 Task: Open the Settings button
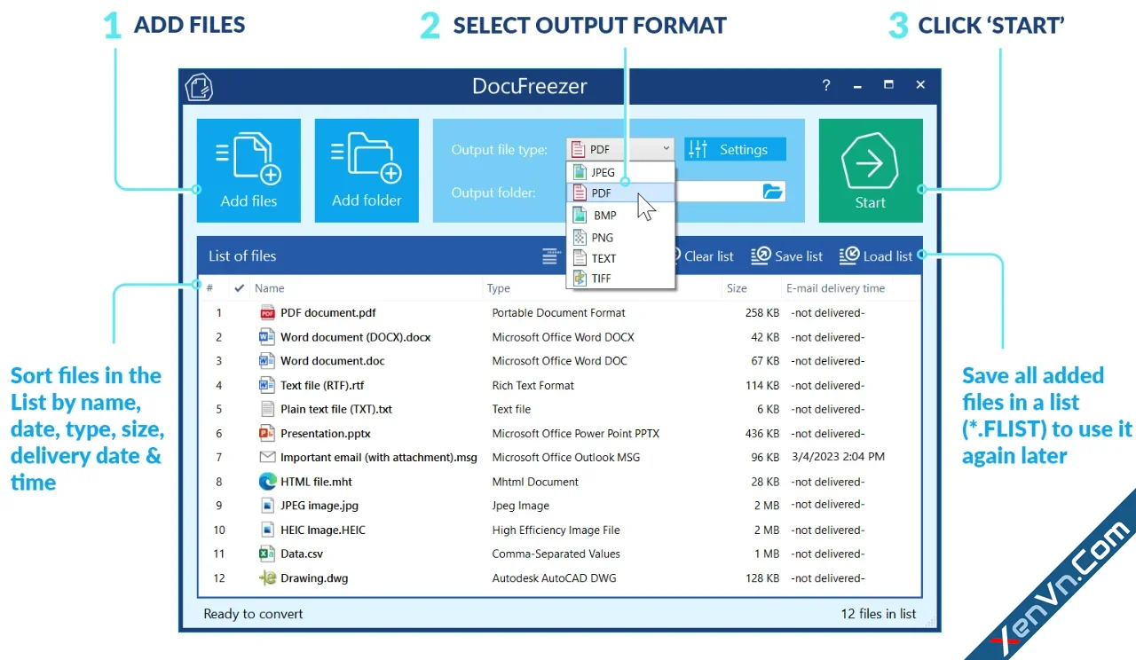(x=735, y=149)
